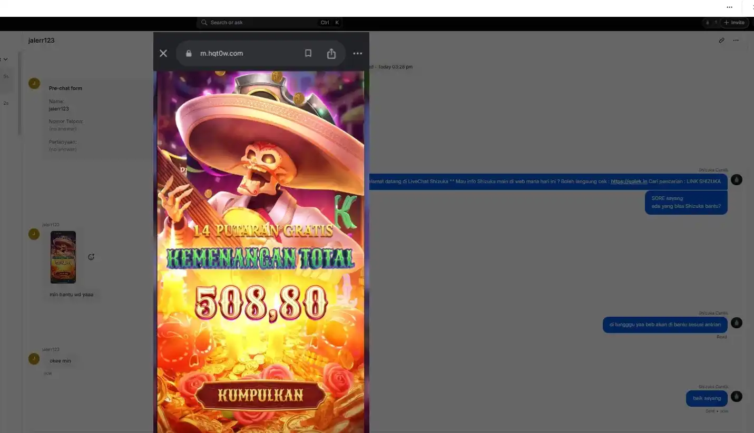Open the https://golek.in link
The image size is (754, 433).
tap(629, 182)
